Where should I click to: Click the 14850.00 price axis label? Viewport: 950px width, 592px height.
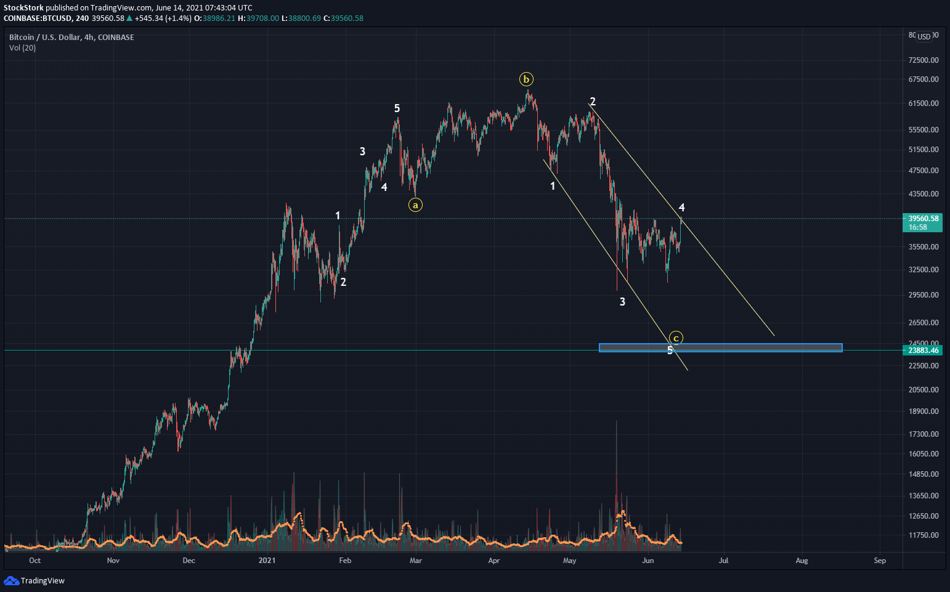(x=924, y=474)
